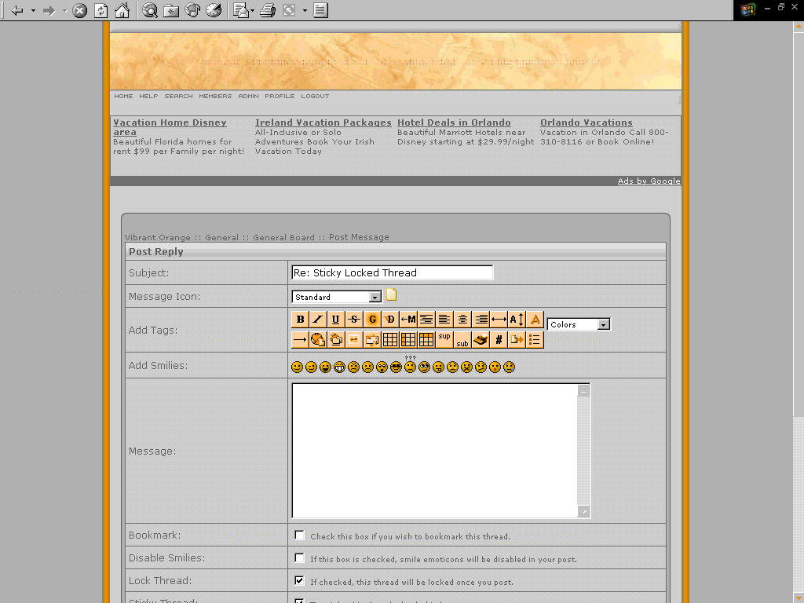The image size is (804, 603).
Task: Go to the MEMBERS section
Action: (x=215, y=96)
